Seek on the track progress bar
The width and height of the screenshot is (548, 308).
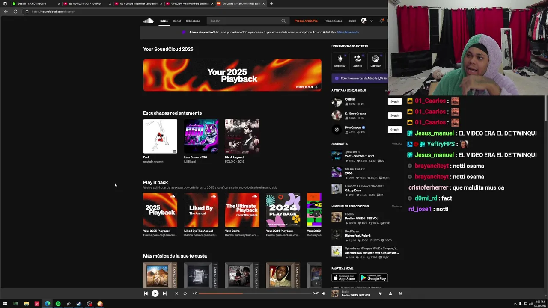pos(256,293)
